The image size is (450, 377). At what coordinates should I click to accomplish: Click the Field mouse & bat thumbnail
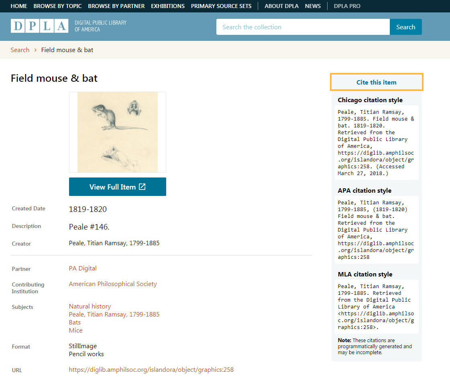click(x=118, y=132)
